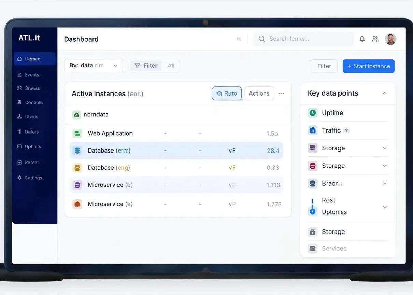
Task: Click the funnel icon in Filter control
Action: [x=137, y=66]
